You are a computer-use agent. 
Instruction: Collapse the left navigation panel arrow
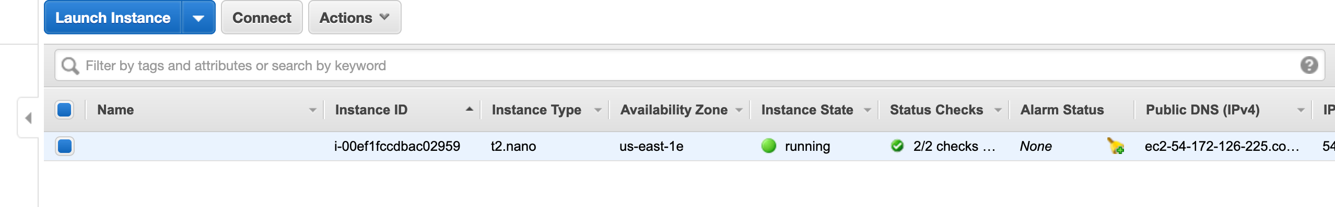tap(28, 118)
